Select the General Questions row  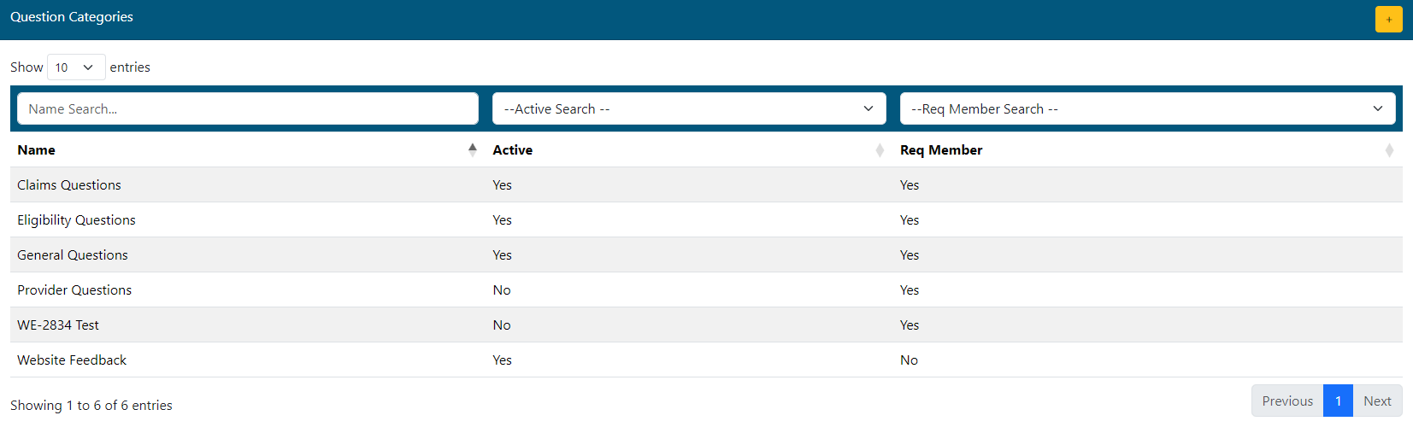tap(73, 255)
